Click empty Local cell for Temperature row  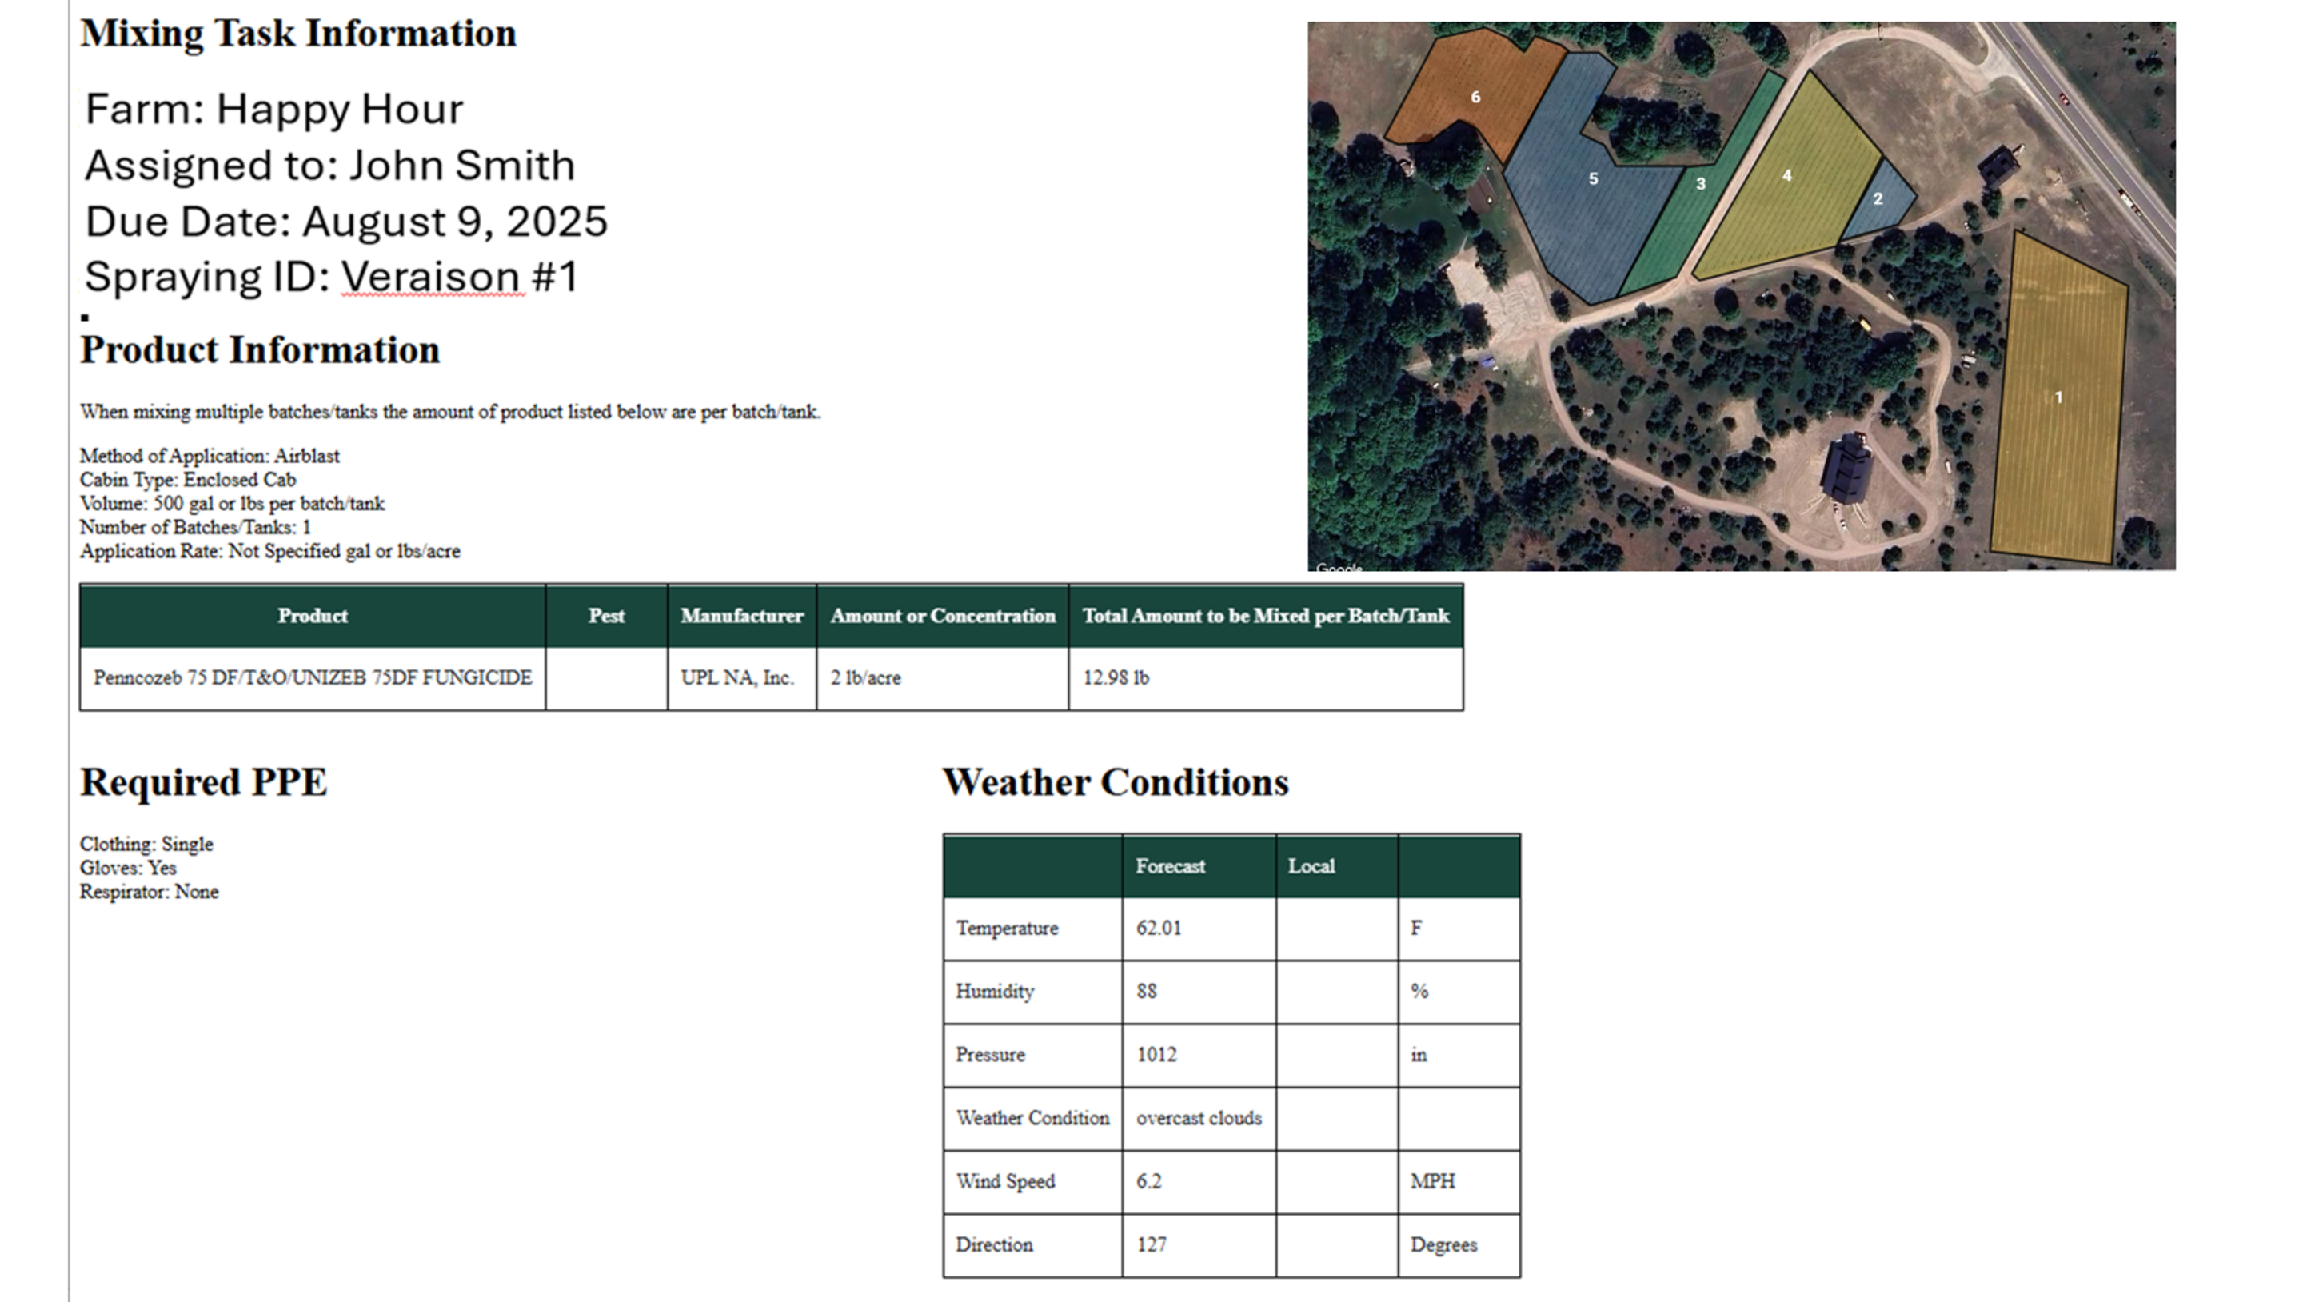[1335, 929]
